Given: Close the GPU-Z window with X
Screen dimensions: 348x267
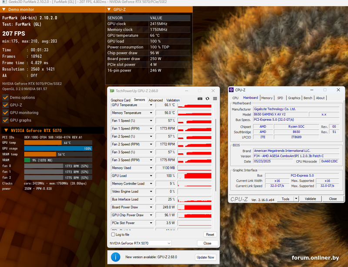Looking at the screenshot, I should coord(213,91).
